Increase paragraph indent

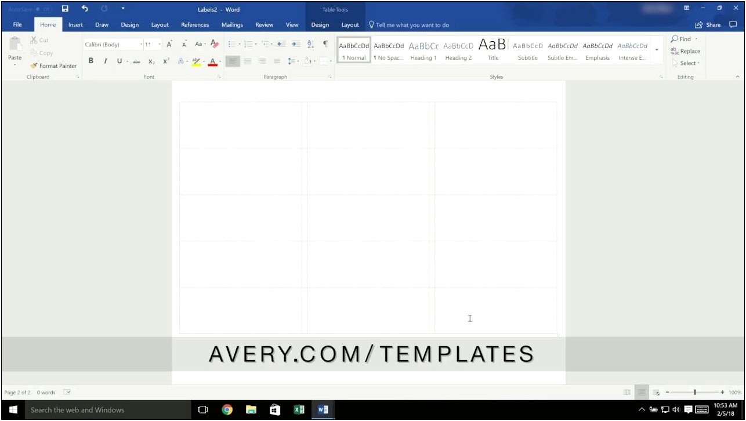click(296, 44)
